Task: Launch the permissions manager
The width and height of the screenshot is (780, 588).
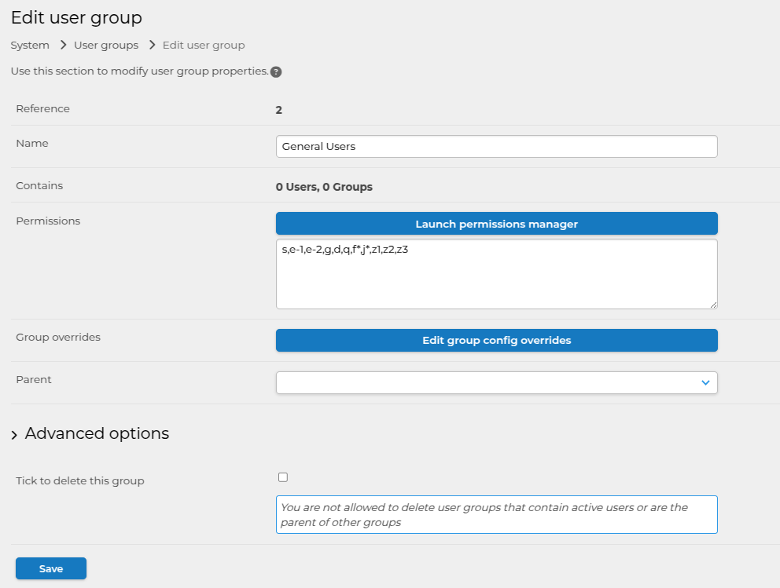Action: (x=496, y=224)
